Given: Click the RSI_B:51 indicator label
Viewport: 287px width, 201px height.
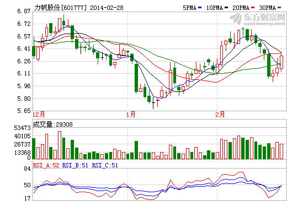Looking at the screenshot, I should [75, 165].
